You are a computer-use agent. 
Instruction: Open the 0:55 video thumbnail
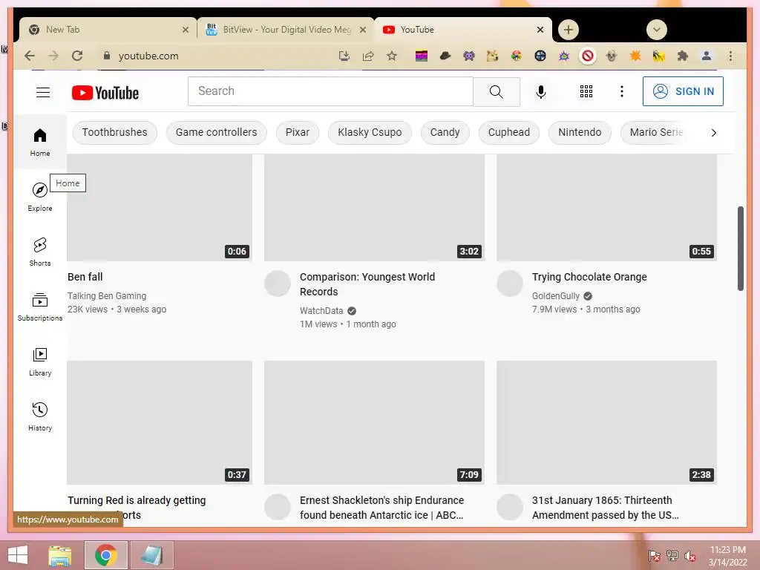pos(607,208)
